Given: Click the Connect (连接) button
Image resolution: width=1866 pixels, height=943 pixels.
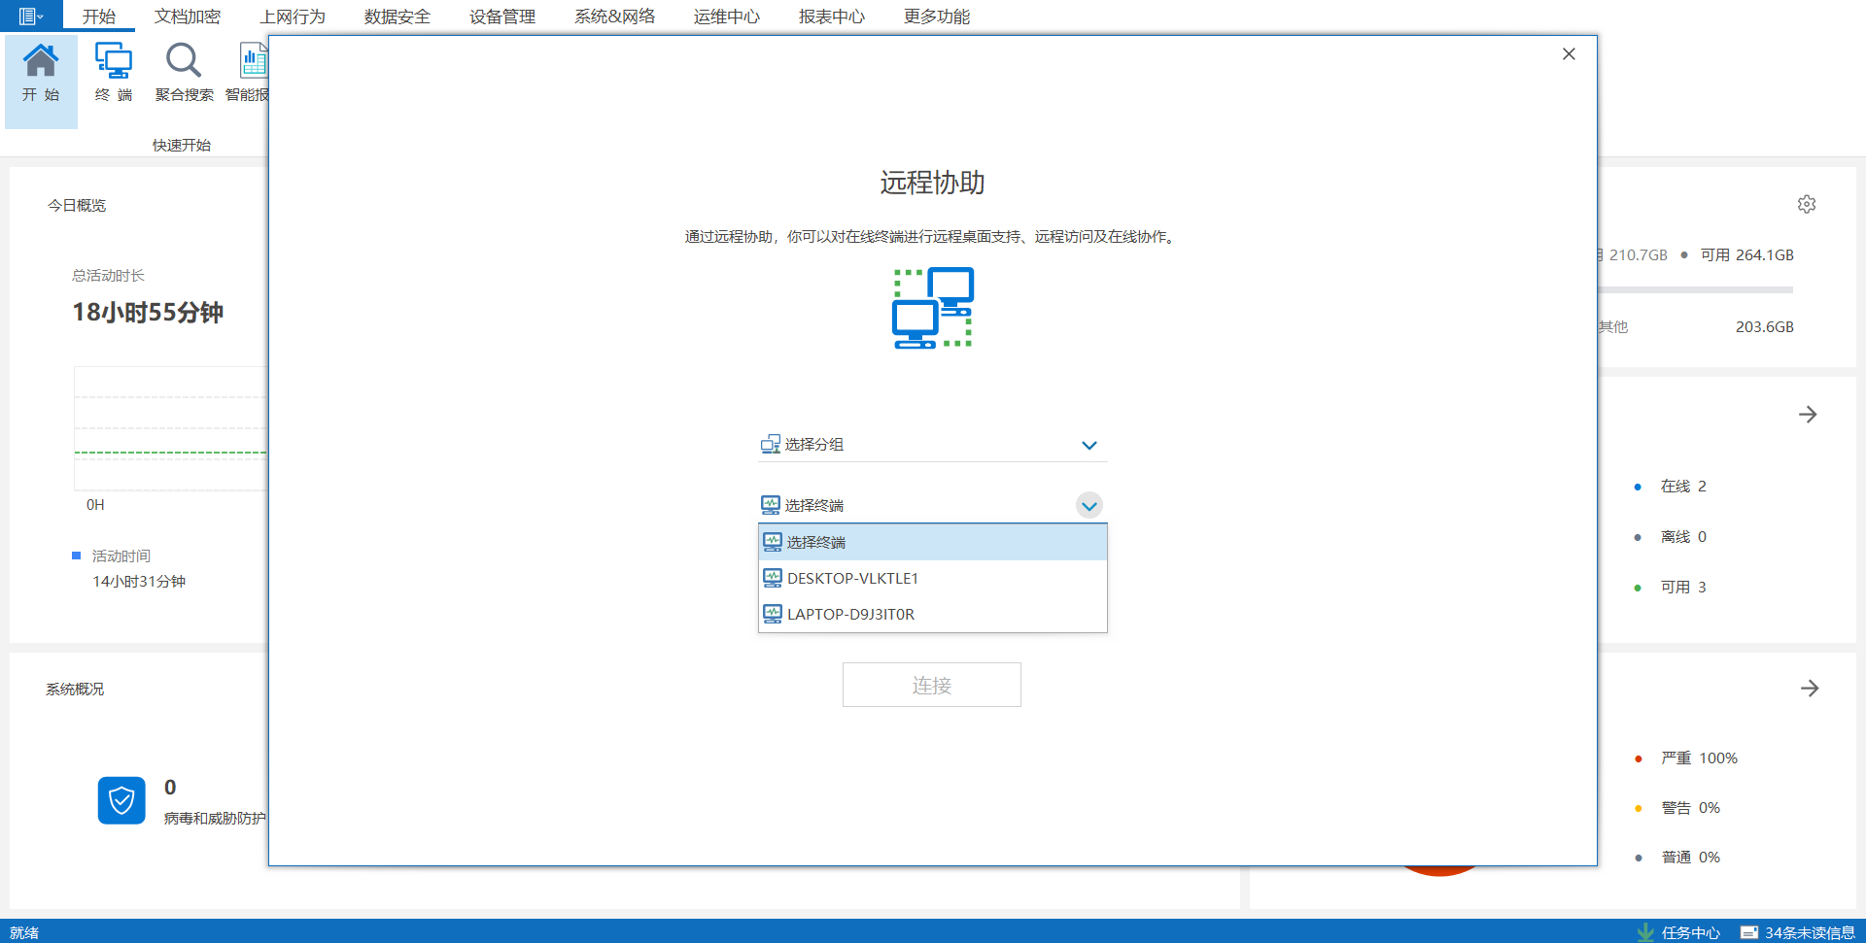Looking at the screenshot, I should (x=931, y=685).
